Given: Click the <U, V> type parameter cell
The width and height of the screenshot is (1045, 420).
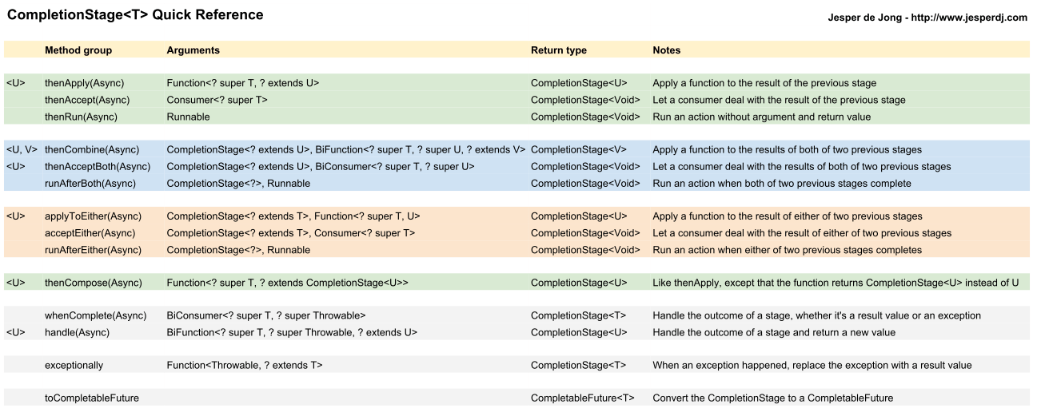Looking at the screenshot, I should point(22,150).
